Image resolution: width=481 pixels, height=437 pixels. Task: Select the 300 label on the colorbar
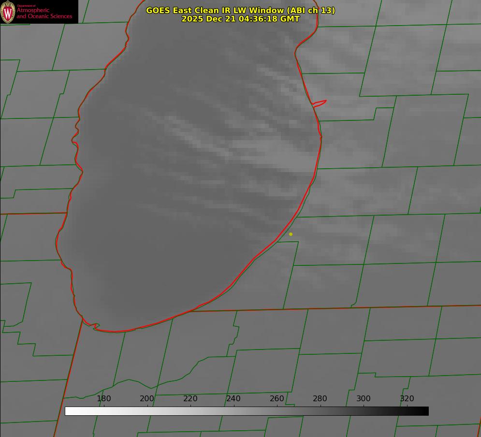(x=364, y=398)
